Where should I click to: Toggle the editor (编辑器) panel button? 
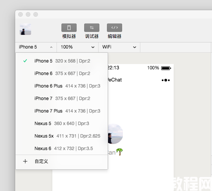115,28
